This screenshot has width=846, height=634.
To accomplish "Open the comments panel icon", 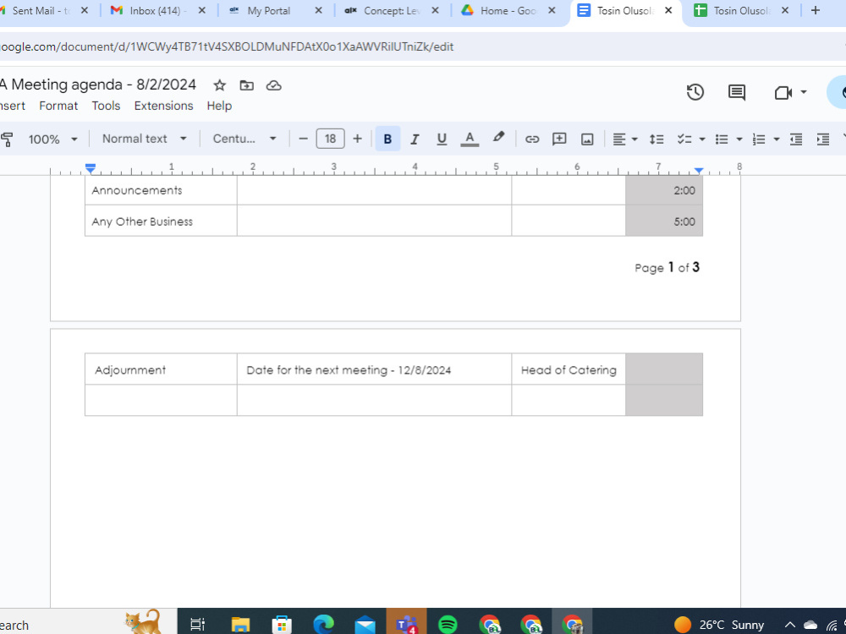I will point(737,92).
